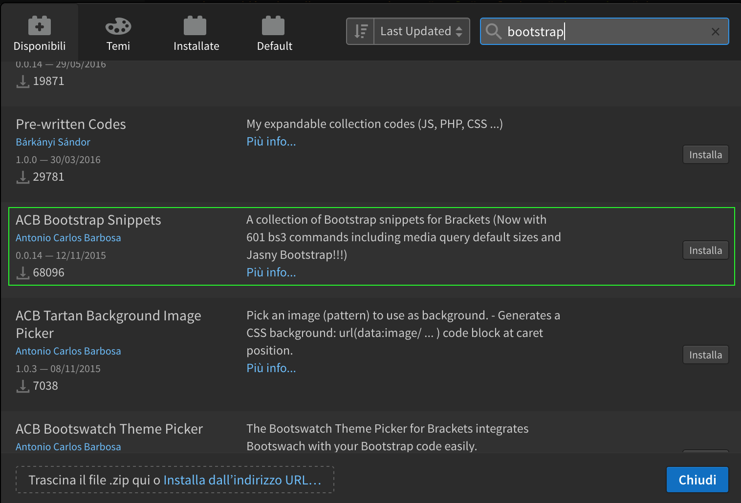Open Più info for ACB Bootstrap Snippets
Viewport: 741px width, 503px height.
271,272
